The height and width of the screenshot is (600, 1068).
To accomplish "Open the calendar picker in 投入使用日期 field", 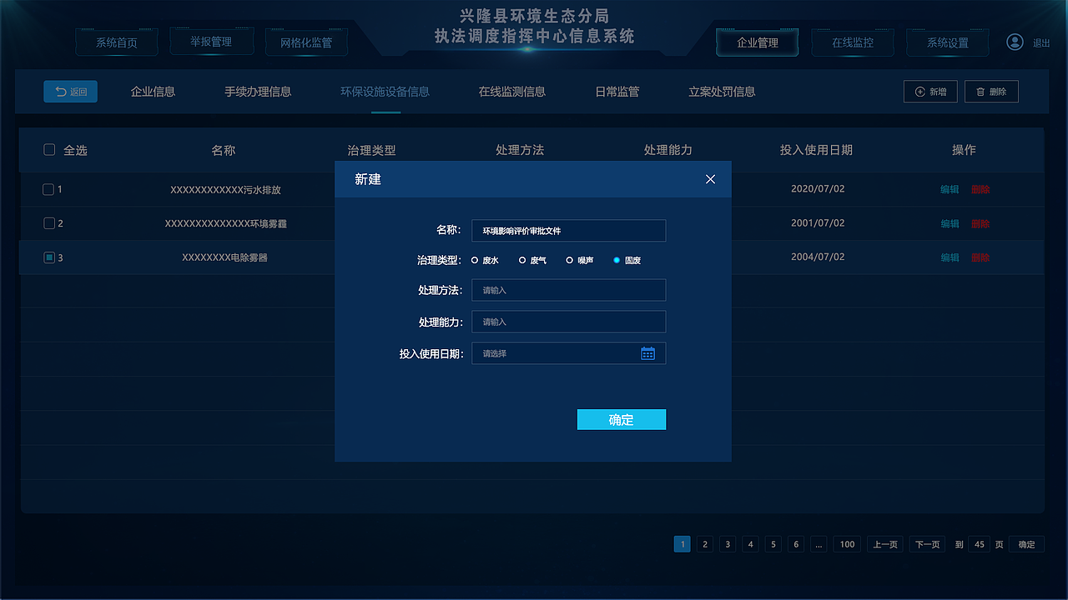I will coord(648,352).
